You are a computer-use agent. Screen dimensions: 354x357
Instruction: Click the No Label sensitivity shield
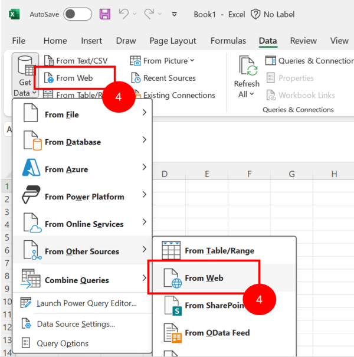(x=255, y=14)
